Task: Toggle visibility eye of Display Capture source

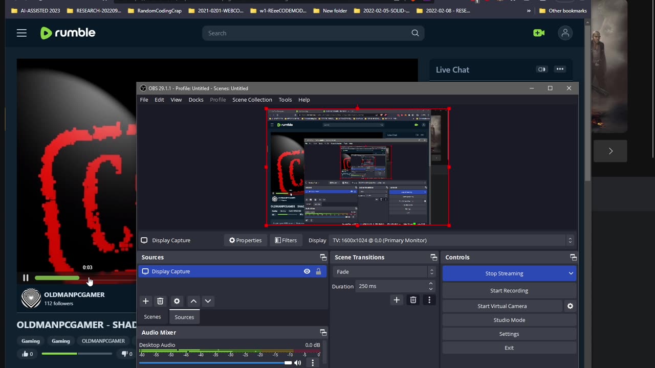Action: (x=307, y=271)
